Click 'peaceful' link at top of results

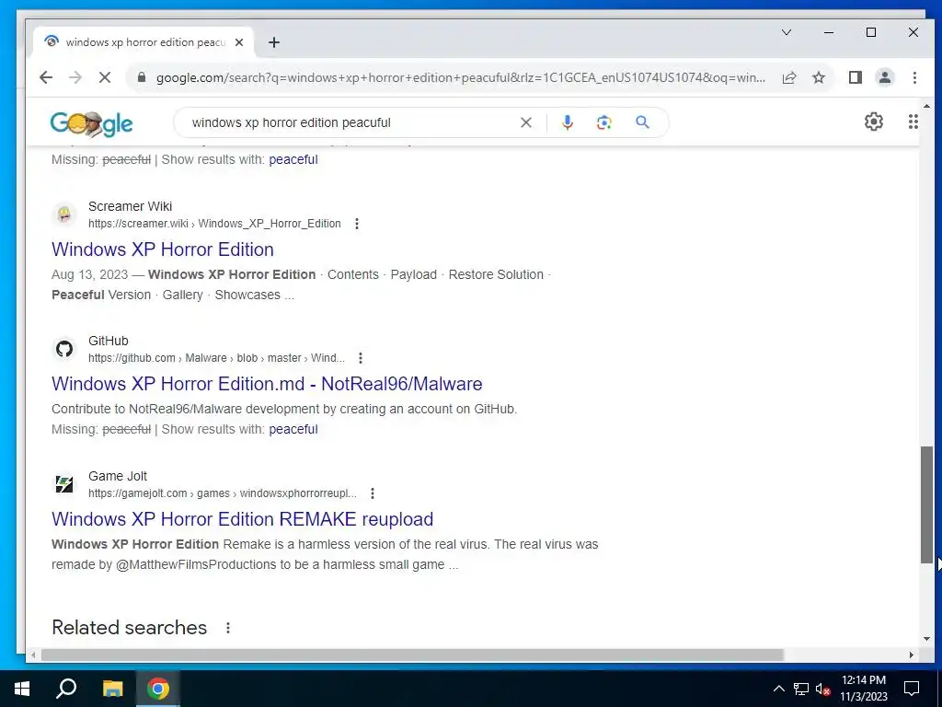tap(293, 159)
